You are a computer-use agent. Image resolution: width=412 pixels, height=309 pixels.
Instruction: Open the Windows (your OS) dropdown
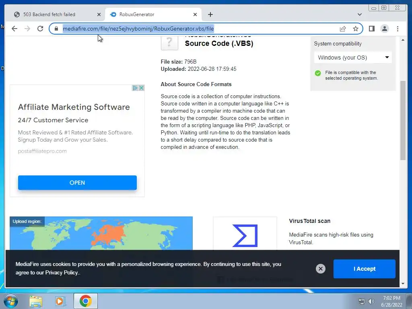[353, 58]
